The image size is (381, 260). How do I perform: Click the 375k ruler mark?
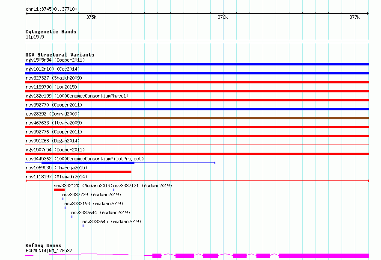(91, 17)
